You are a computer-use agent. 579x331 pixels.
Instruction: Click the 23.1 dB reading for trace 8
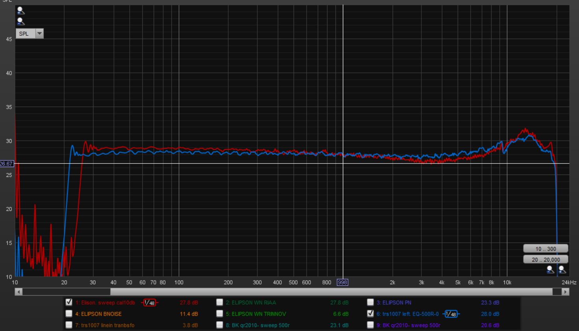[x=339, y=325]
